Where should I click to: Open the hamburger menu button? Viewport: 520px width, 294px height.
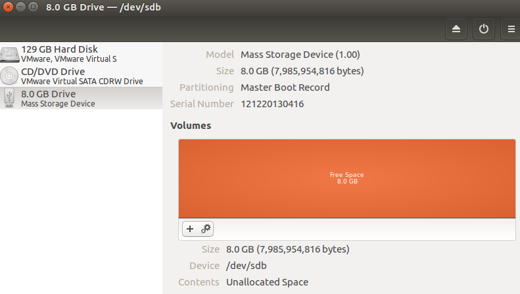coord(511,29)
